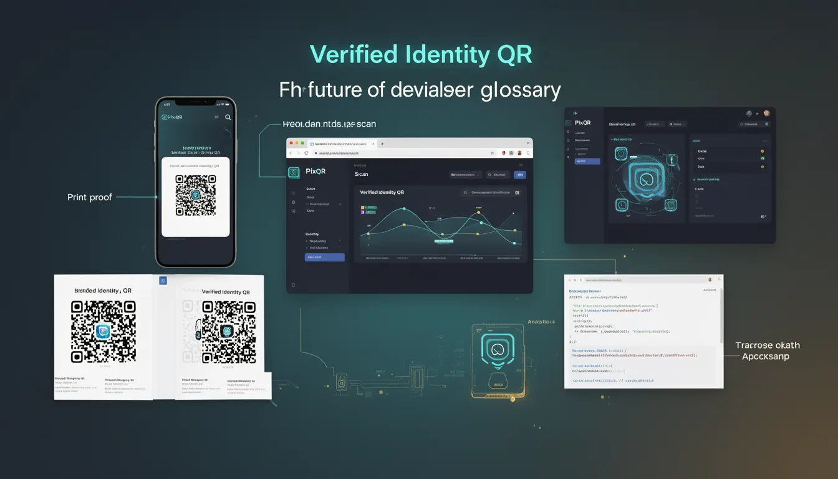Click the Branded Identity QR code on paper
The width and height of the screenshot is (838, 479).
click(x=103, y=331)
